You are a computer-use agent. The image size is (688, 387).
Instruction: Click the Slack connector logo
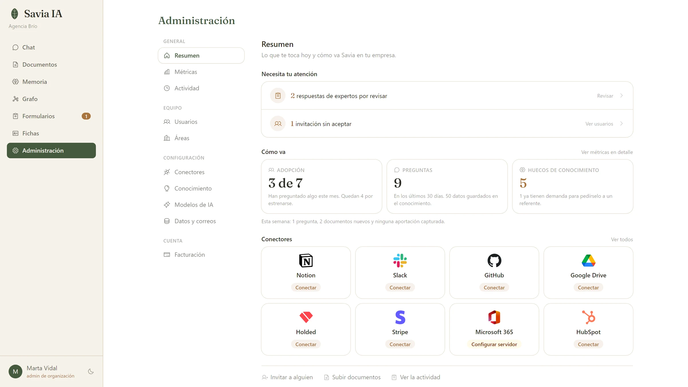(400, 261)
